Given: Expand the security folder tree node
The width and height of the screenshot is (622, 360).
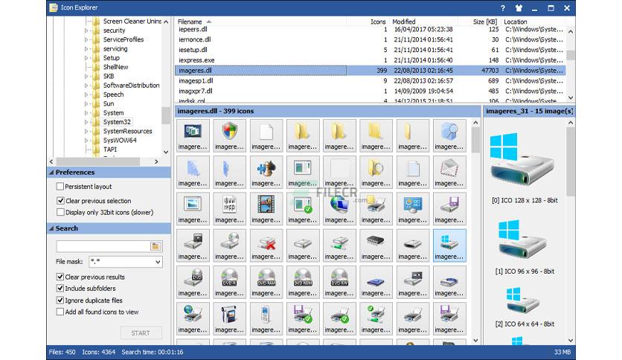Looking at the screenshot, I should click(x=86, y=30).
